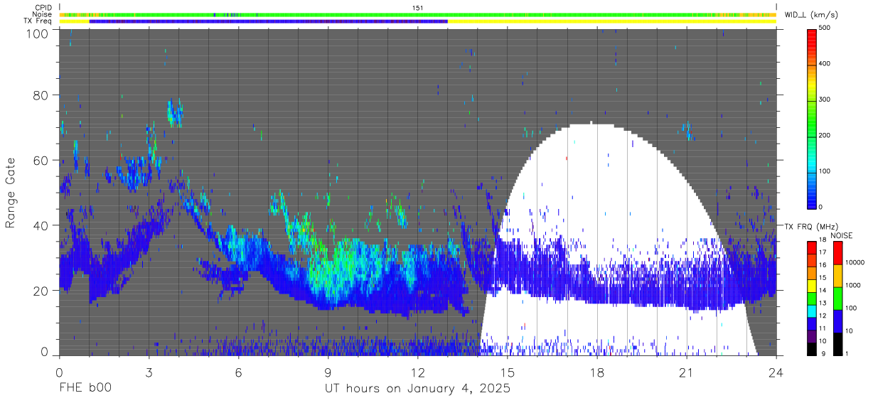Image resolution: width=873 pixels, height=403 pixels.
Task: Click the CPID label
Action: tap(44, 8)
